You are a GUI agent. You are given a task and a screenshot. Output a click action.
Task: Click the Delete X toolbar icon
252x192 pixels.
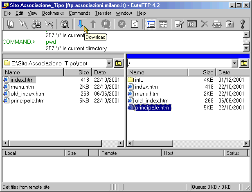point(205,24)
